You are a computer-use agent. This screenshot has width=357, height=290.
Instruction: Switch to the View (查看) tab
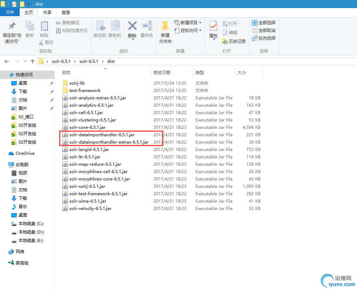tap(66, 13)
